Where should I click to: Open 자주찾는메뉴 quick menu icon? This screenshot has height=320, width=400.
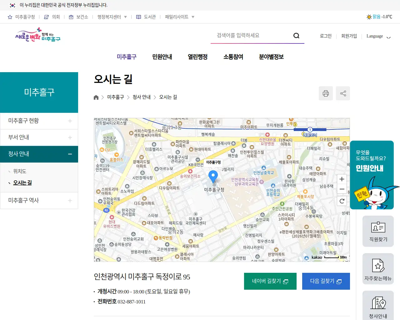point(378,269)
